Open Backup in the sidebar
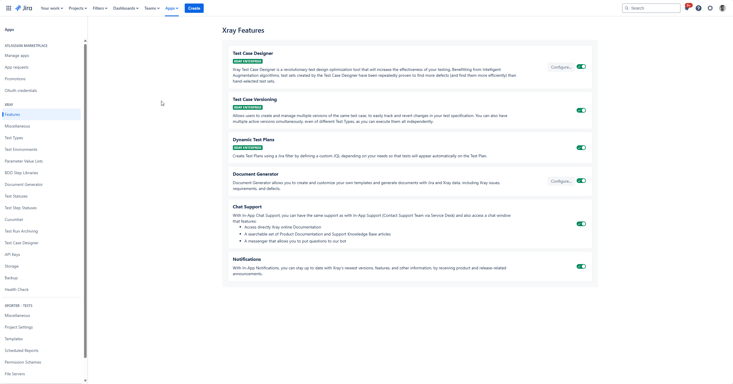 [x=41, y=278]
